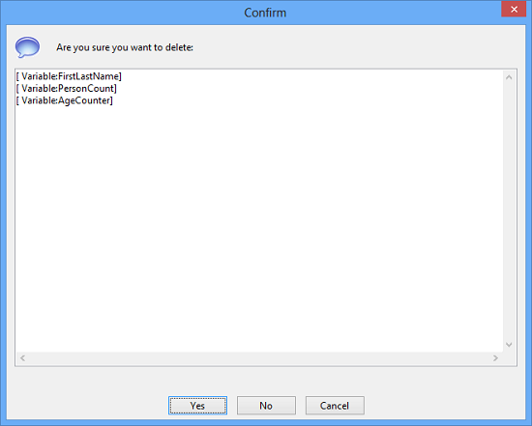The width and height of the screenshot is (532, 426).
Task: Click blank space right of the delete question
Action: click(356, 47)
